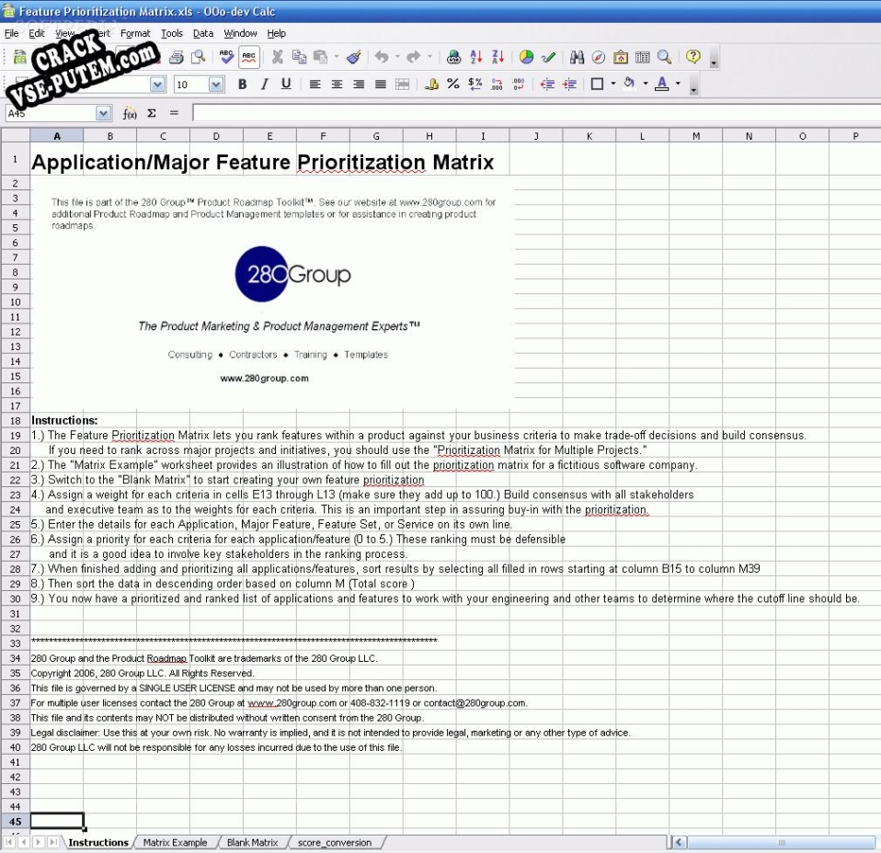Show the draw functions toolbar

(548, 57)
